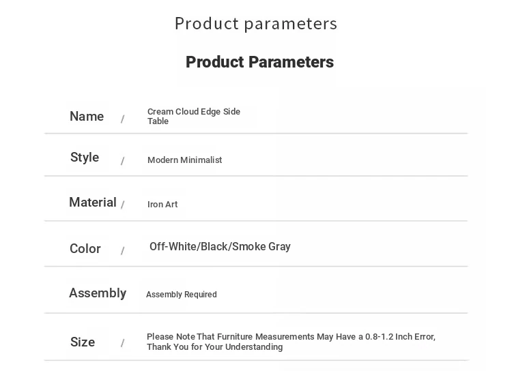Screen dimensions: 512x371
Task: Select the "Style" row label
Action: 85,158
